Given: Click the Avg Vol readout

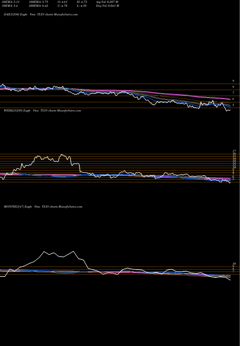Looking at the screenshot, I should click(107, 2).
